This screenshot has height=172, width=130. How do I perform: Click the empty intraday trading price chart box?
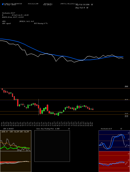(52, 146)
